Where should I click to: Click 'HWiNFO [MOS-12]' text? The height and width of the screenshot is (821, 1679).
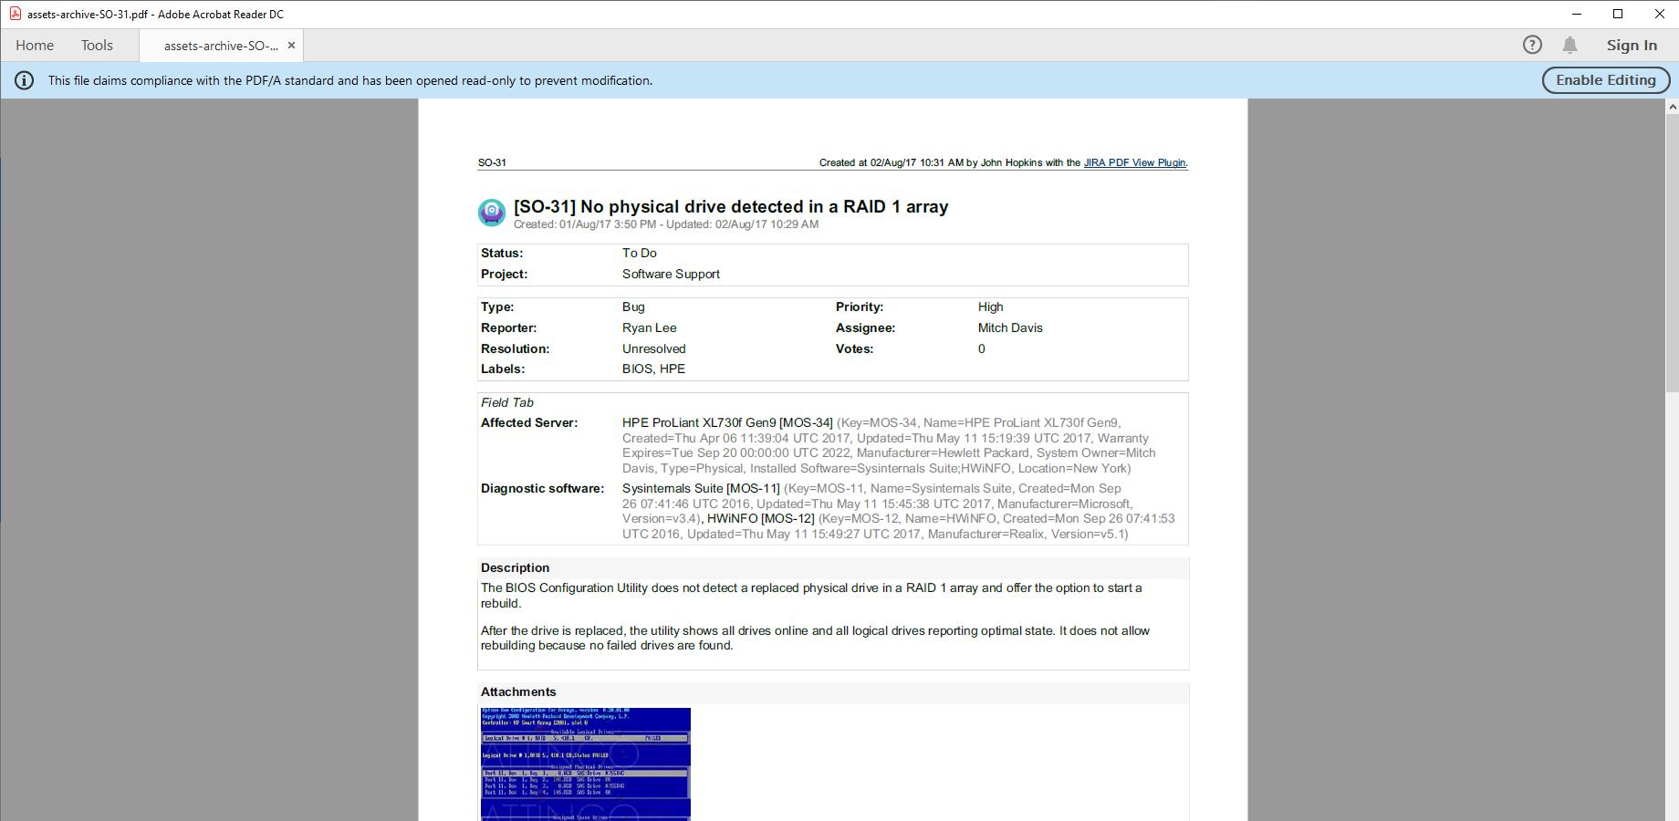point(761,518)
